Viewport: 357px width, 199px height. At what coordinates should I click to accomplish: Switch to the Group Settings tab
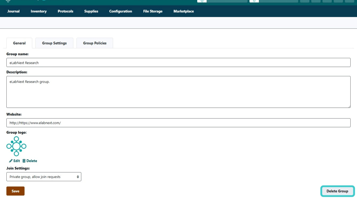click(54, 43)
